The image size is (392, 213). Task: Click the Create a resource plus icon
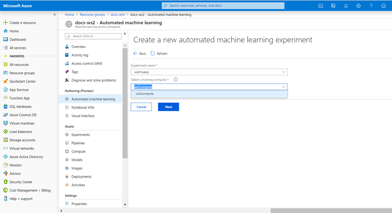pos(5,22)
